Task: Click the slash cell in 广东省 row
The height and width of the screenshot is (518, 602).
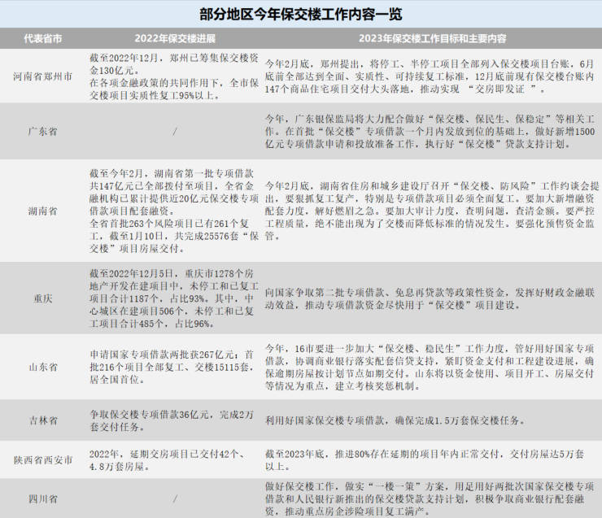Action: [175, 132]
